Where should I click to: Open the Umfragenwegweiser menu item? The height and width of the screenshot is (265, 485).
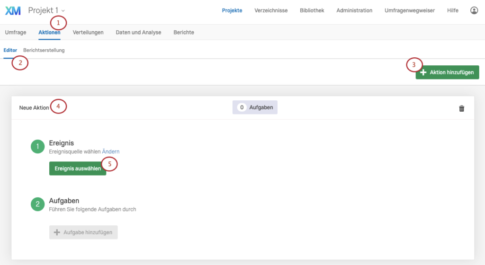[x=410, y=10]
